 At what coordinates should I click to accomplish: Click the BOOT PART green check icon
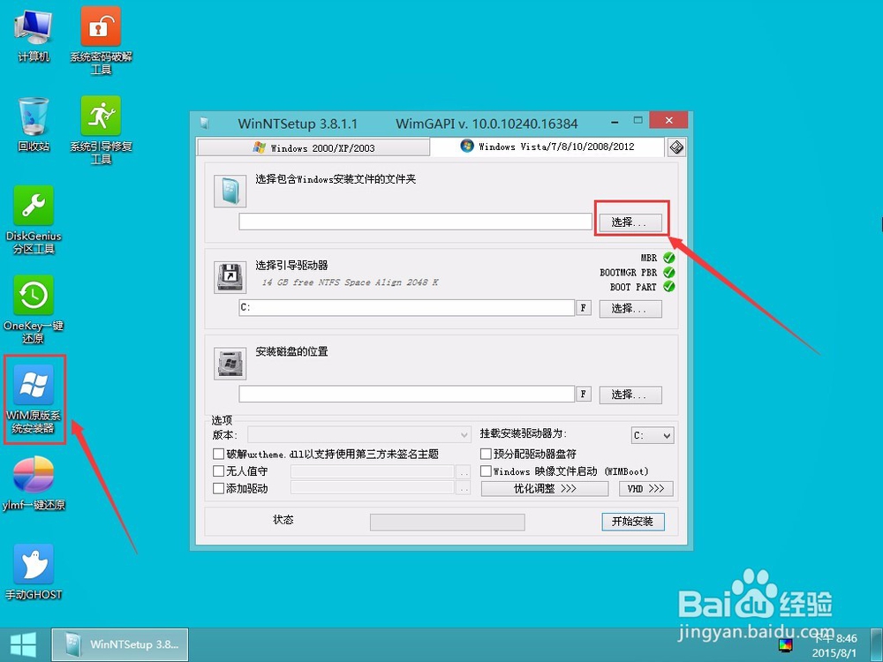tap(669, 287)
